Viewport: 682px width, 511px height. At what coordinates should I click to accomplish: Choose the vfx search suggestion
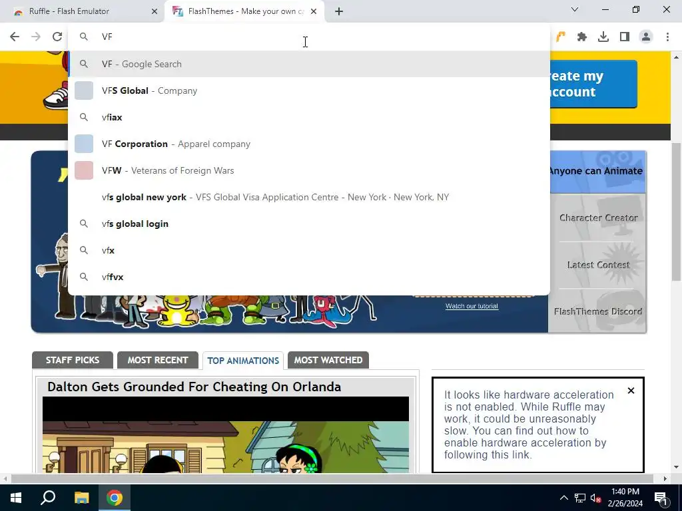point(309,250)
